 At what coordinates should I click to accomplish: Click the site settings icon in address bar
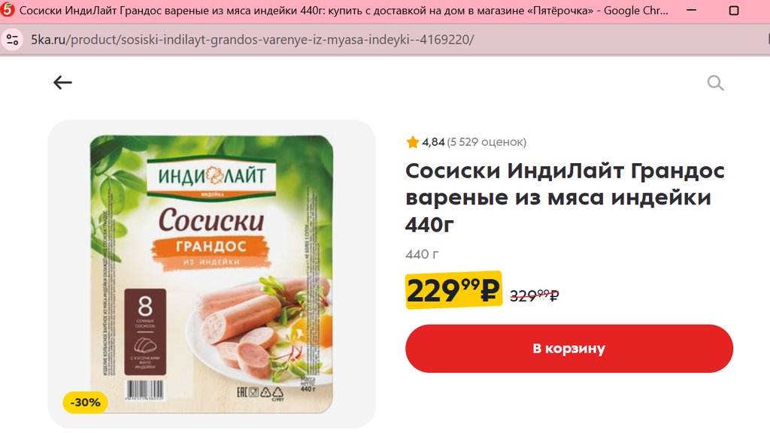pyautogui.click(x=12, y=40)
